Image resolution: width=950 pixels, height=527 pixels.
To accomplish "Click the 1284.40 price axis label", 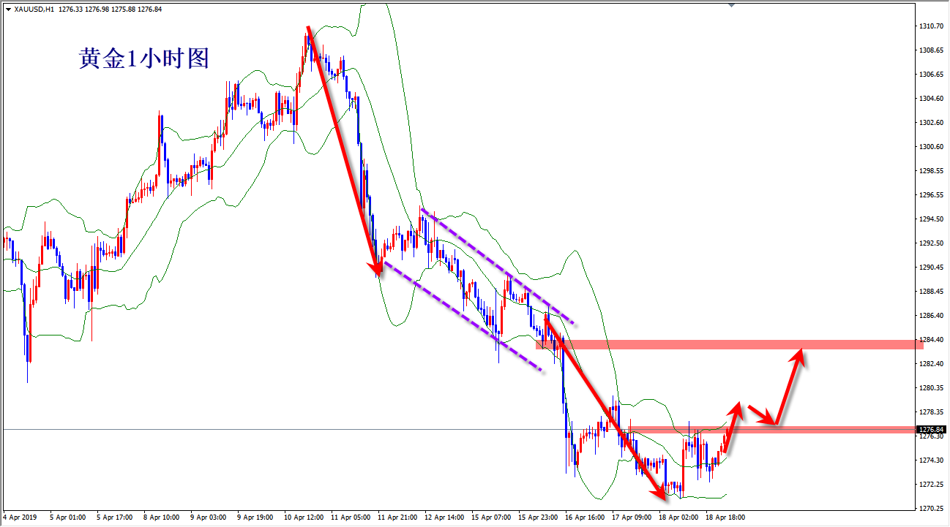I will click(x=932, y=340).
